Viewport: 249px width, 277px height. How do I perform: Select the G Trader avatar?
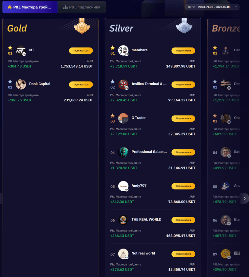click(x=123, y=118)
